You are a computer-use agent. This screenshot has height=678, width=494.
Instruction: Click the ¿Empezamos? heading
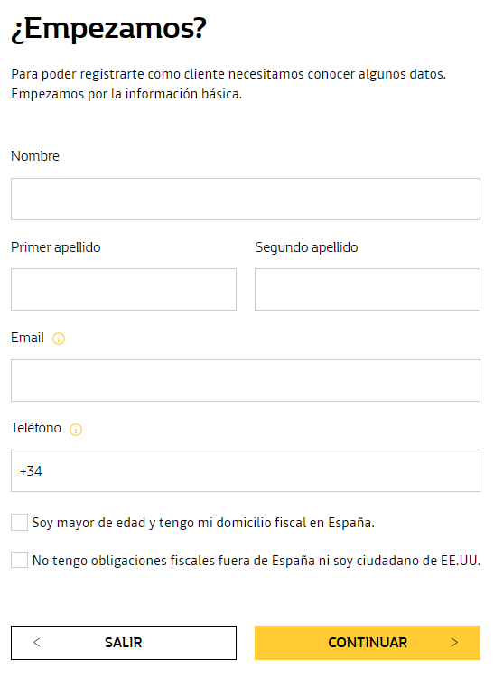coord(109,29)
